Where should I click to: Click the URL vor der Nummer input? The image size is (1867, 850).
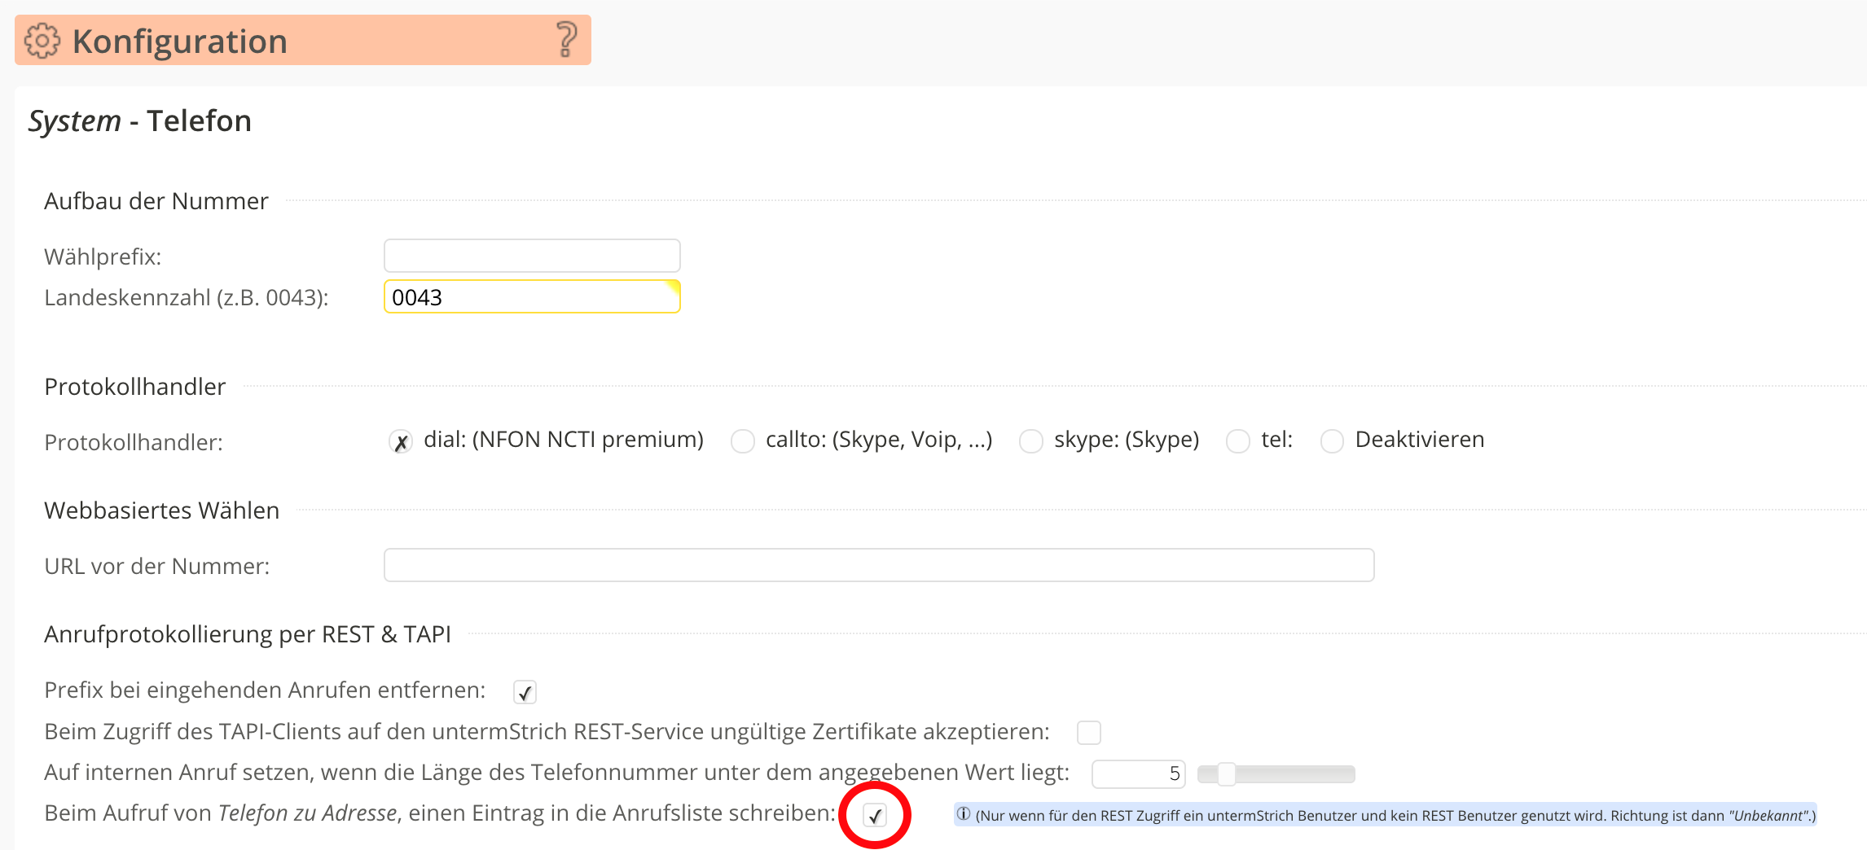(878, 565)
